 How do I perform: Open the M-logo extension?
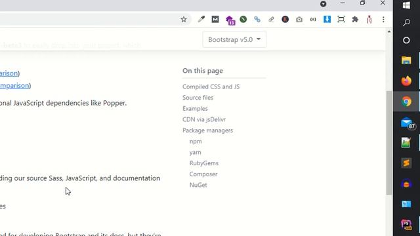(x=215, y=19)
